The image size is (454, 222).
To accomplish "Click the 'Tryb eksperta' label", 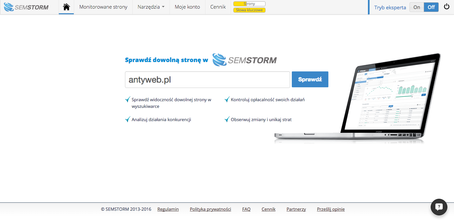I will [x=390, y=7].
